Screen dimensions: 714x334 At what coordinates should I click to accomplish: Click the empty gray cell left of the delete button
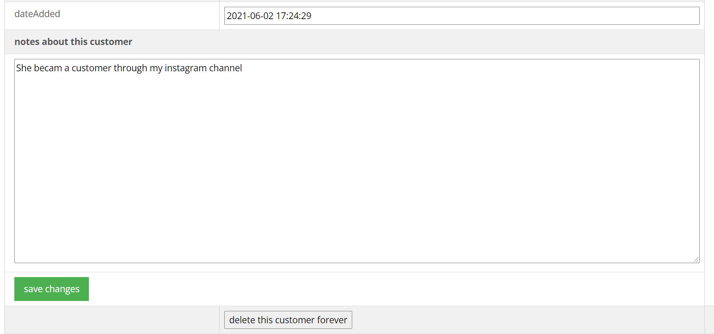112,320
